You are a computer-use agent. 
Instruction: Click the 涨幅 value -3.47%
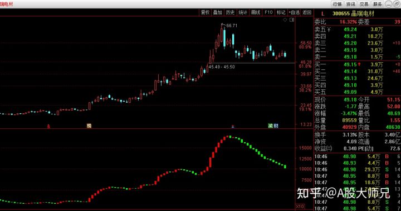349,113
